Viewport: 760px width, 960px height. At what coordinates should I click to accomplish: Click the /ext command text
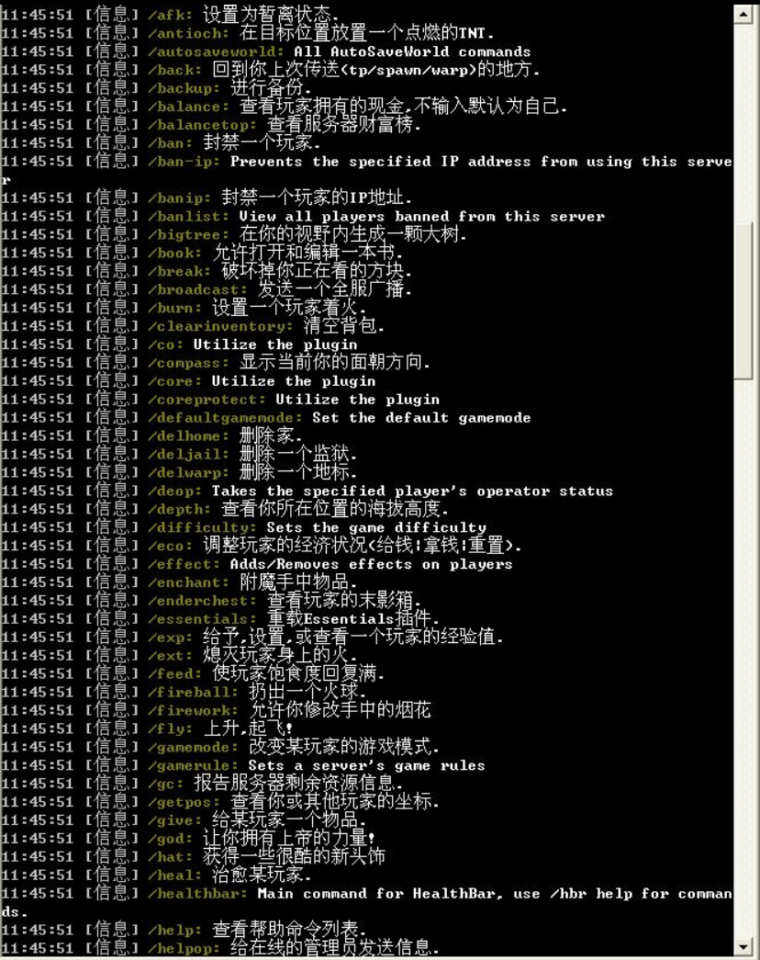click(170, 656)
